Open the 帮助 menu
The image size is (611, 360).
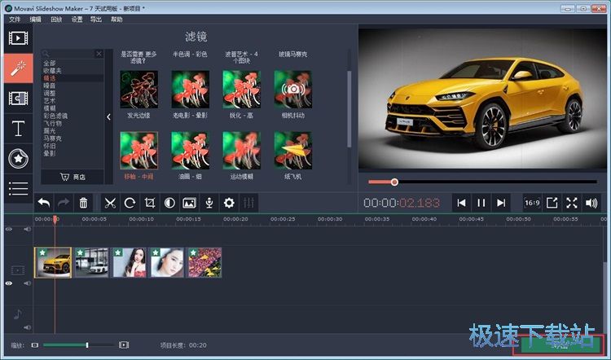(x=116, y=20)
